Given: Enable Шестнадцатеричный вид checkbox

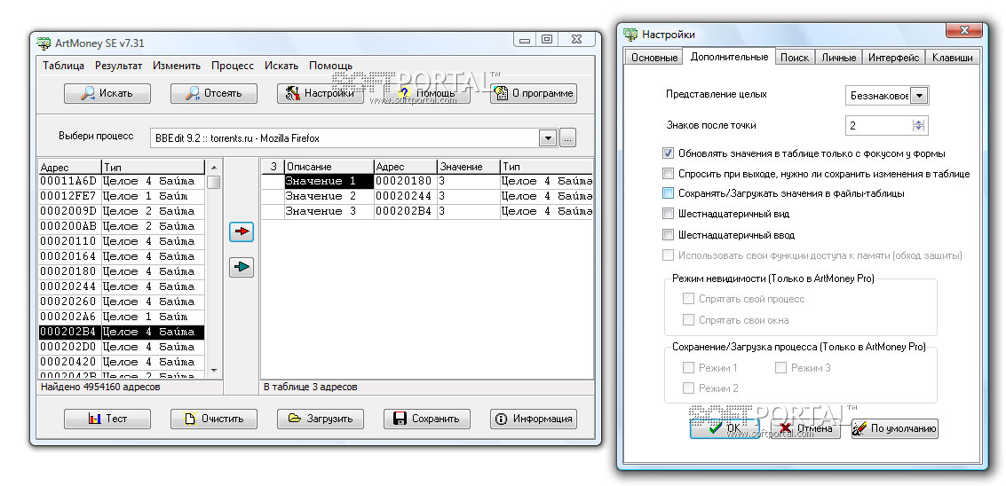Looking at the screenshot, I should click(x=669, y=214).
